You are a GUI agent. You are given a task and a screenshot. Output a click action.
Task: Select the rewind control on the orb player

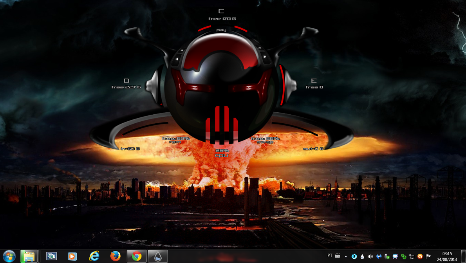182,50
